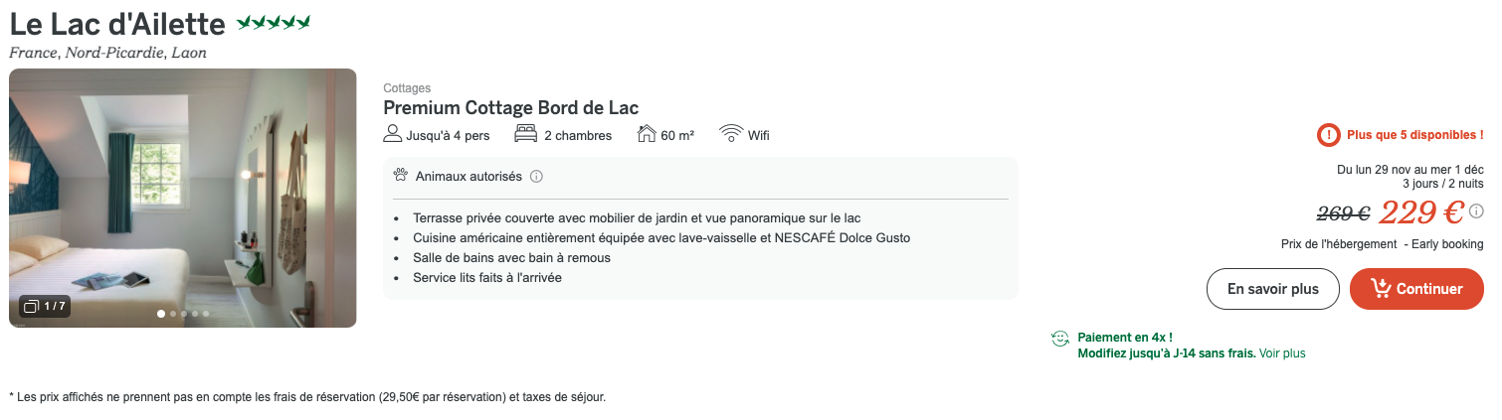The width and height of the screenshot is (1502, 420).
Task: Click the cottage bedroom photo
Action: click(x=183, y=198)
